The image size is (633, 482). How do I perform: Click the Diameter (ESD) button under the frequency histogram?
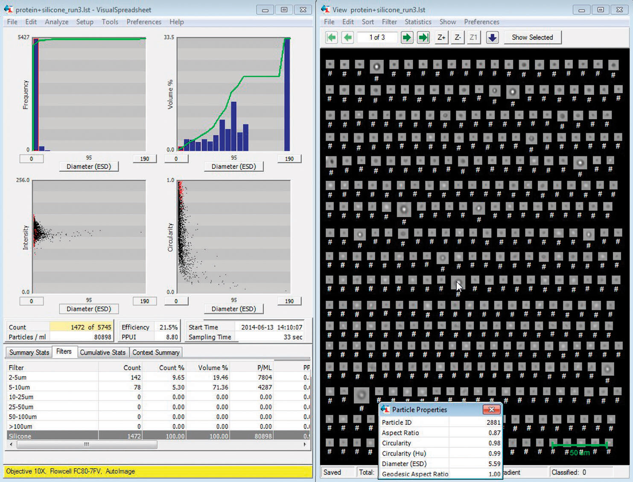point(88,166)
